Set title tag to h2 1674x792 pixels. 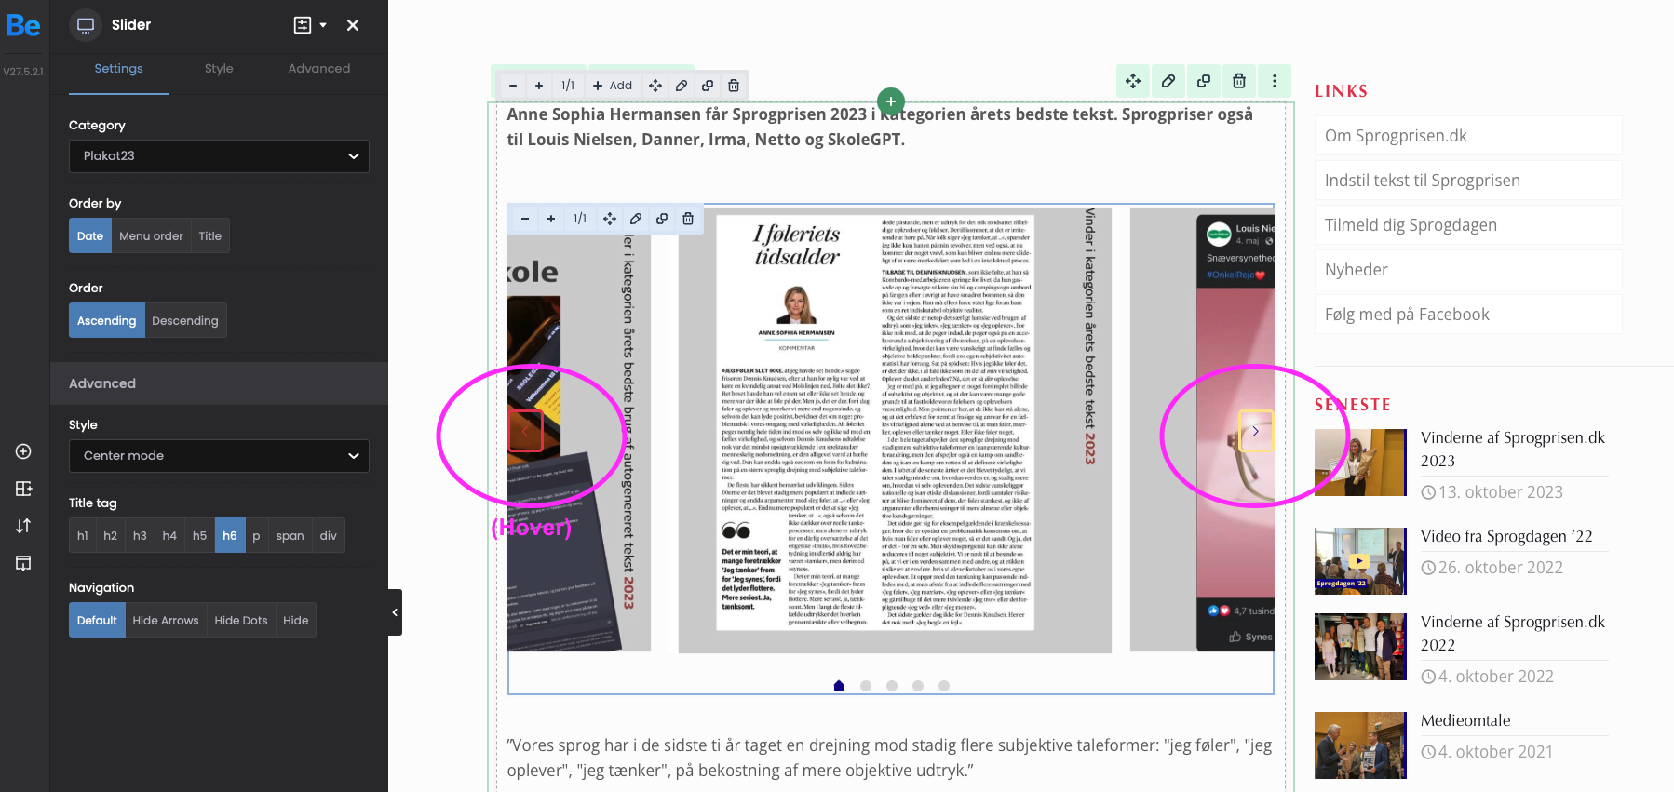pyautogui.click(x=111, y=536)
